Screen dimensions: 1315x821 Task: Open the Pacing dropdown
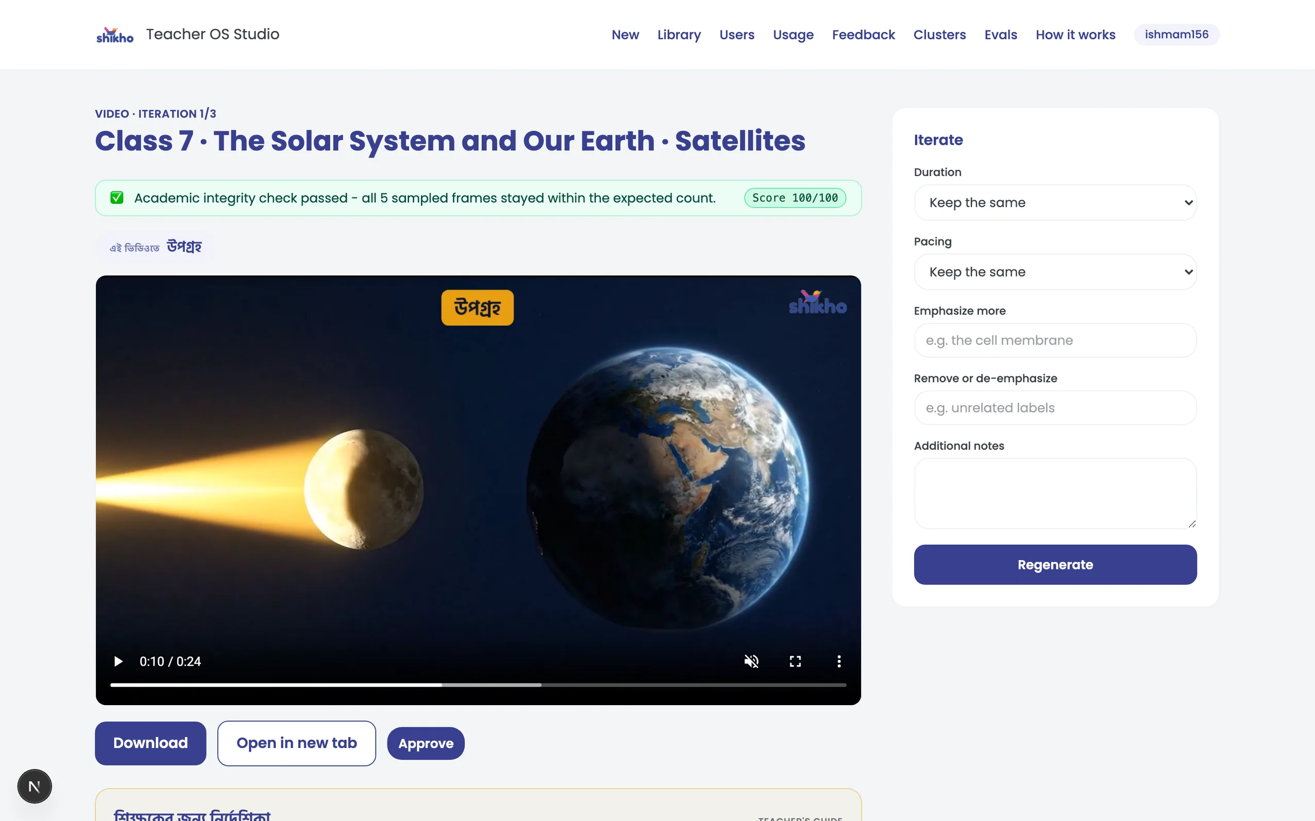point(1055,271)
